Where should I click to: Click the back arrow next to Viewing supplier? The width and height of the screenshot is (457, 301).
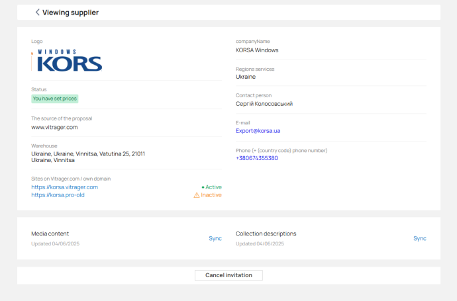coord(37,12)
